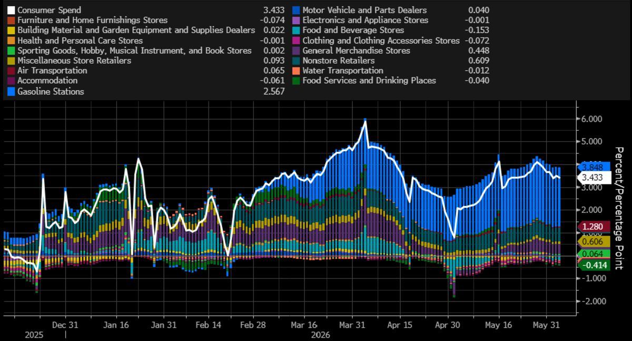Click the 0.606 olive axis value tag
This screenshot has width=632, height=341.
click(x=594, y=241)
